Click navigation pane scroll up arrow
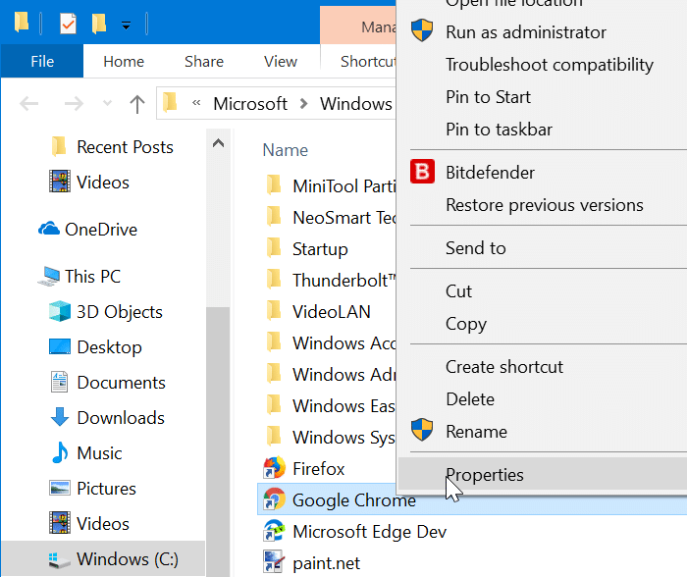687x577 pixels. tap(218, 143)
